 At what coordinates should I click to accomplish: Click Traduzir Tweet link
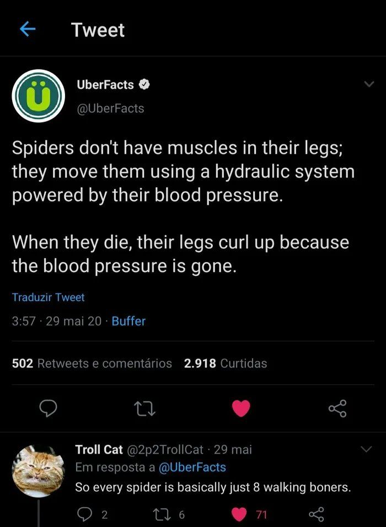(49, 297)
